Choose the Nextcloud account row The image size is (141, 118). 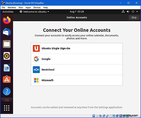coord(77,70)
